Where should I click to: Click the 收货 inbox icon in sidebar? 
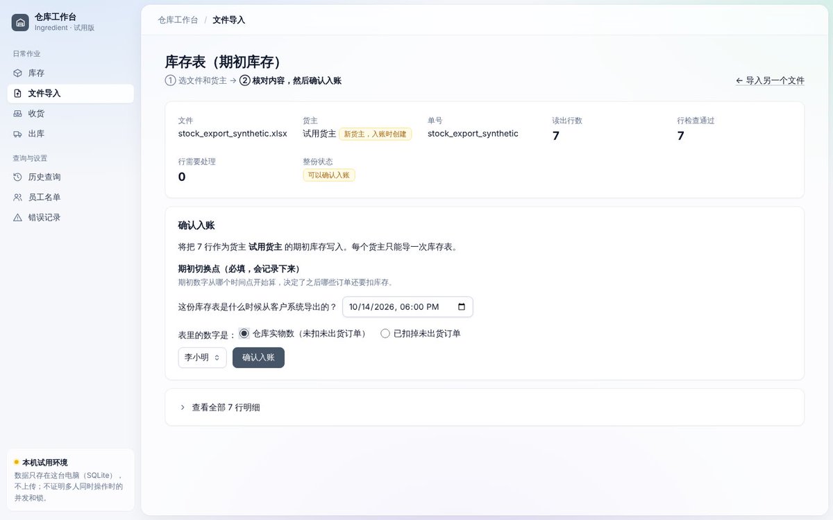[x=18, y=114]
